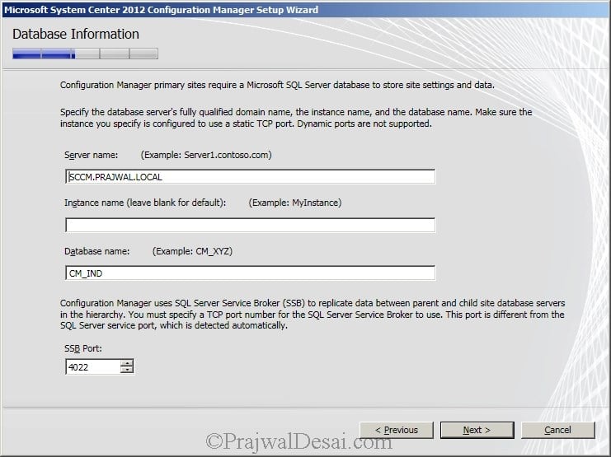Cancel the setup wizard
This screenshot has height=457, width=611.
click(x=557, y=430)
